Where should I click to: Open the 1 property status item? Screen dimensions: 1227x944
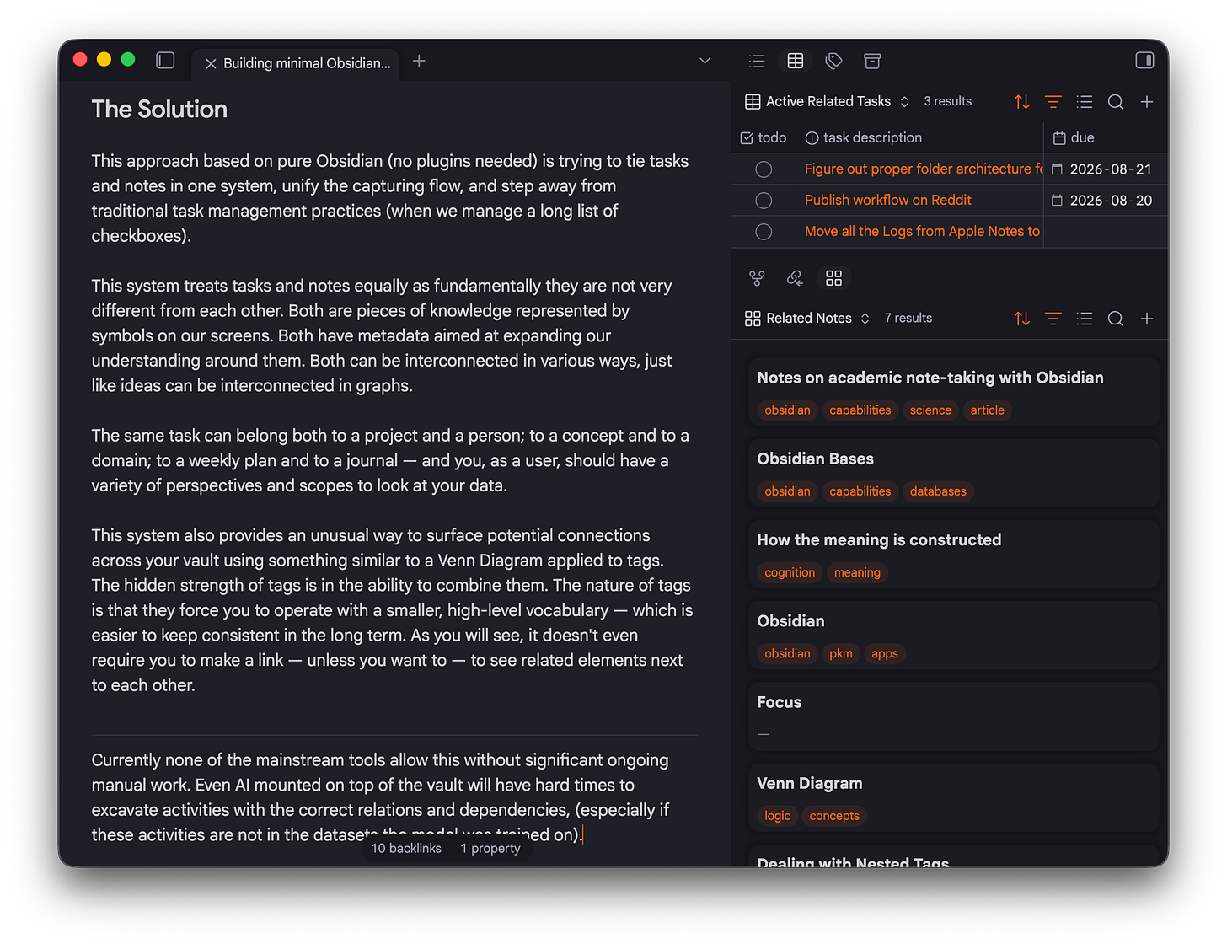point(490,849)
